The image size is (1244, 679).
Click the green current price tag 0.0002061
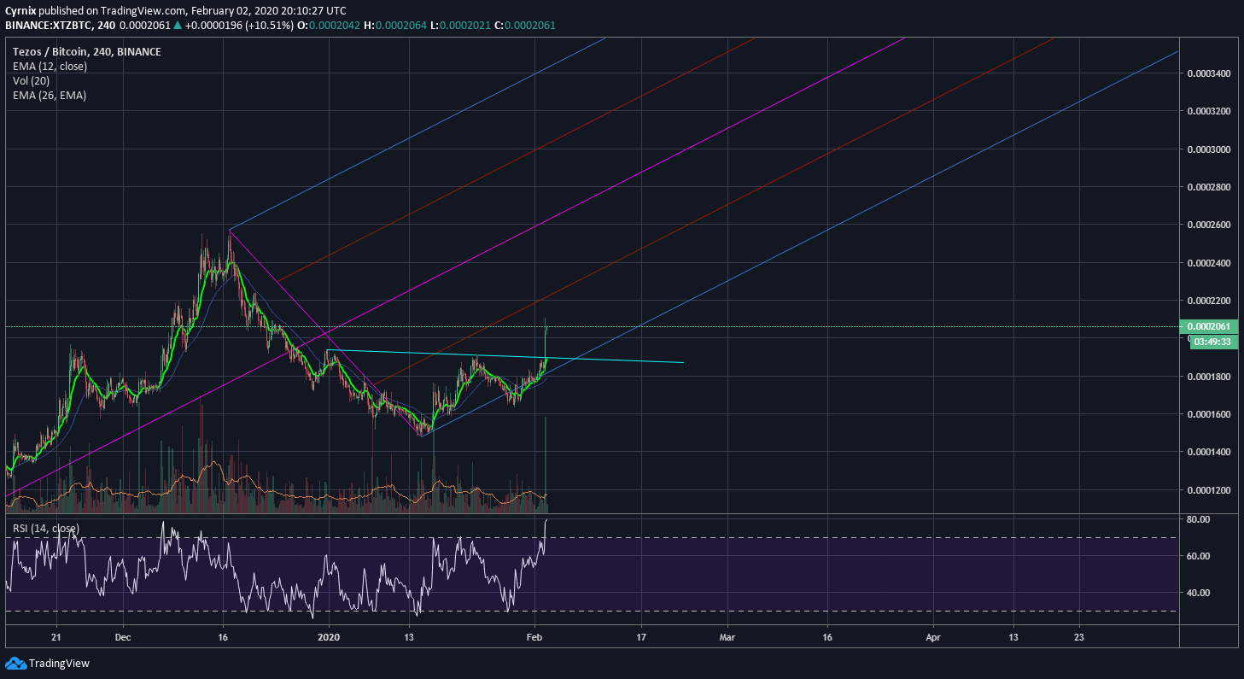click(1209, 326)
